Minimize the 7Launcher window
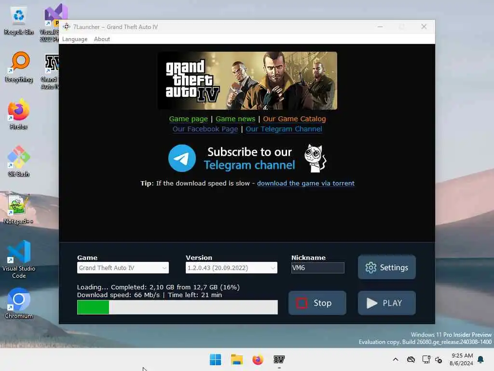The height and width of the screenshot is (371, 494). click(380, 27)
